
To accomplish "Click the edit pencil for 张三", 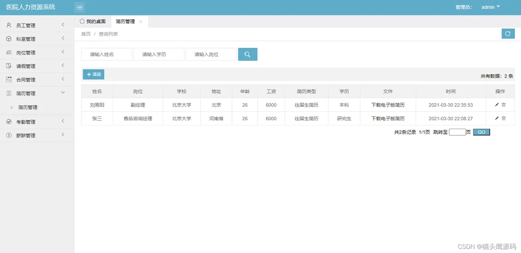I will click(497, 118).
